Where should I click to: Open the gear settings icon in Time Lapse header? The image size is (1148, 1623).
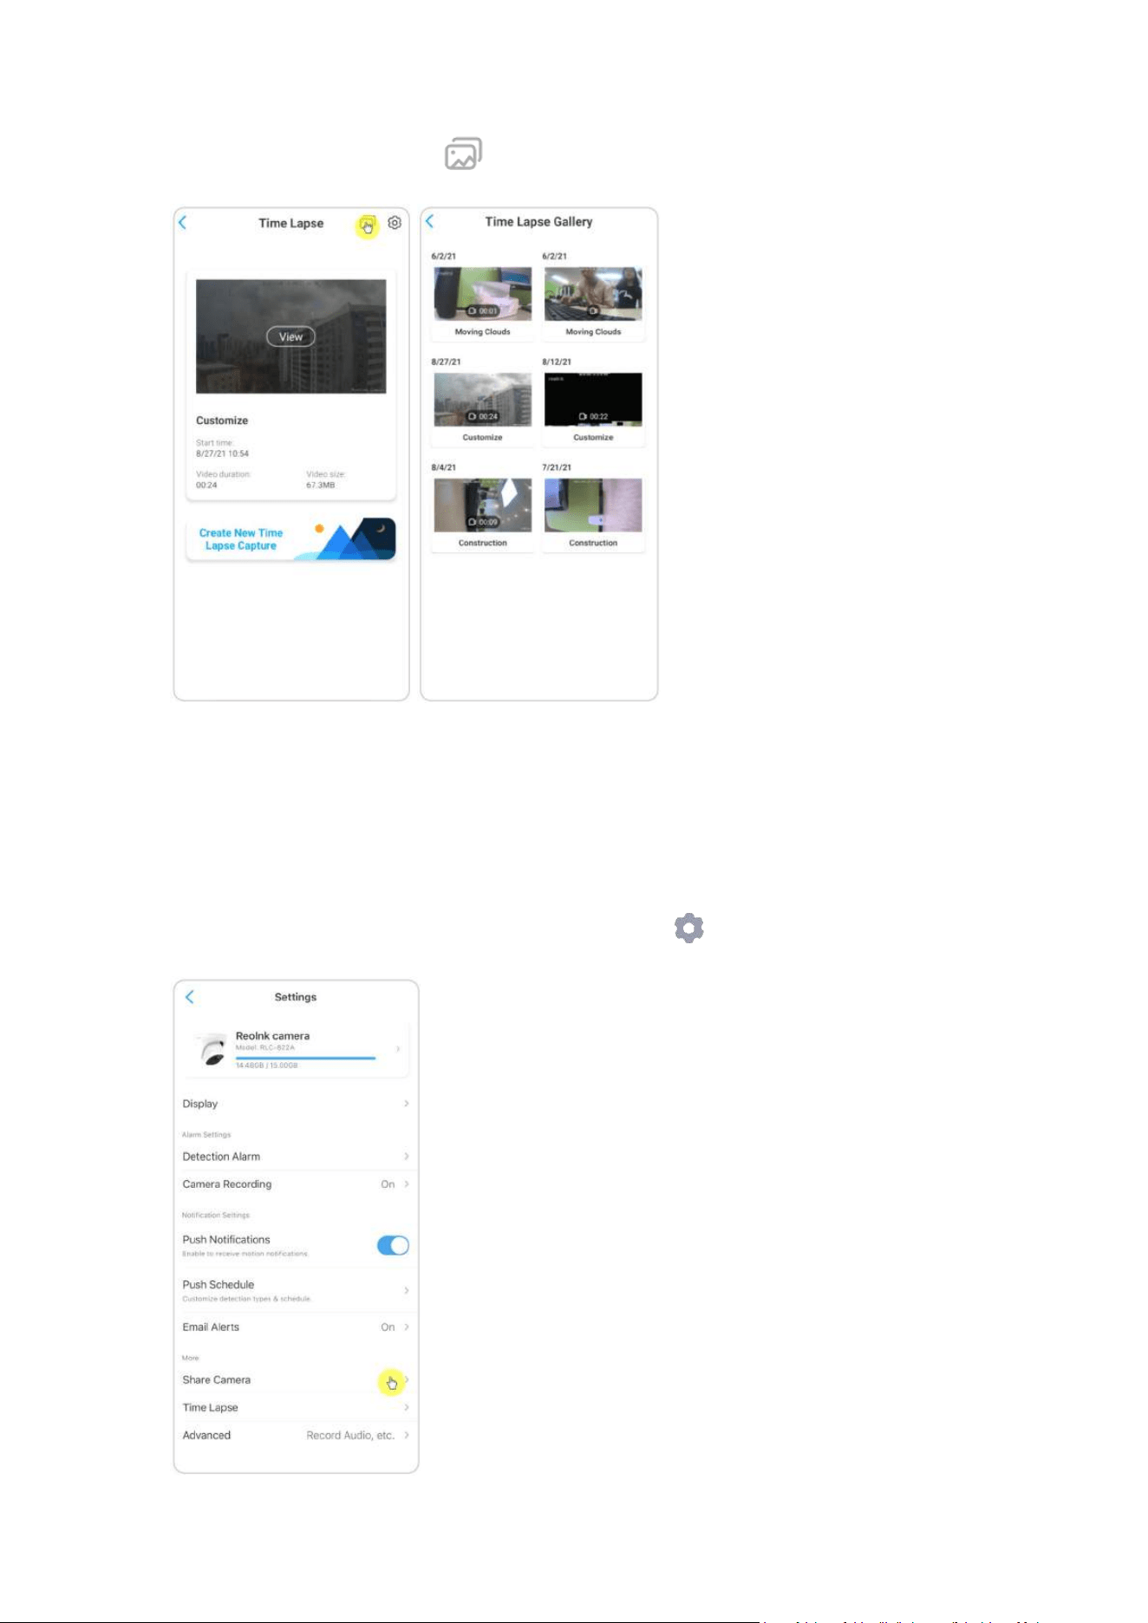pos(395,223)
